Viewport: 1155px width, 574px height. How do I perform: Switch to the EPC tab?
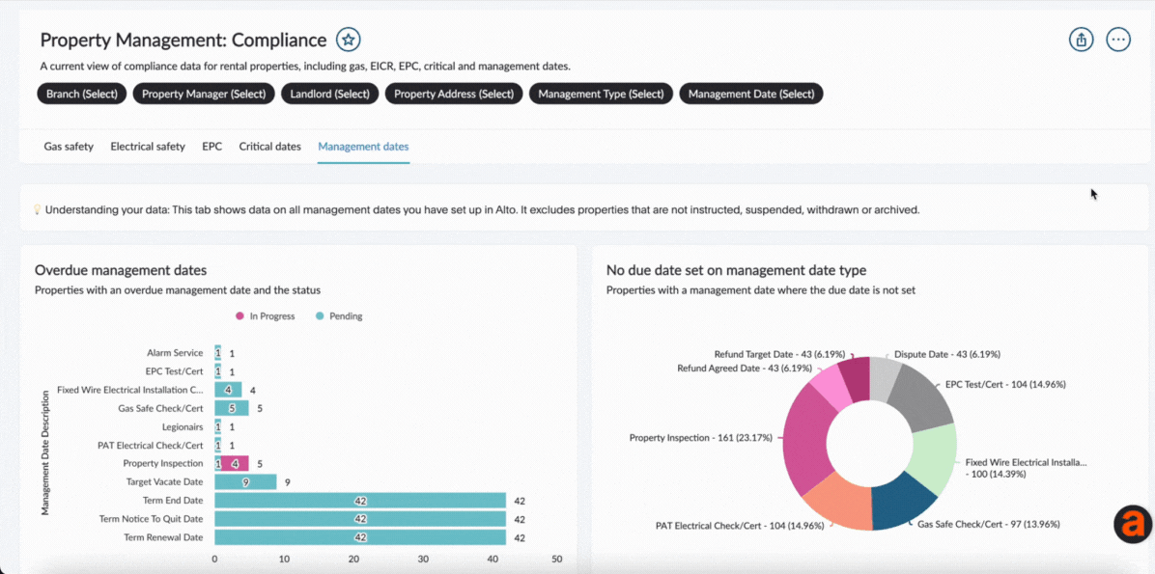pyautogui.click(x=212, y=147)
